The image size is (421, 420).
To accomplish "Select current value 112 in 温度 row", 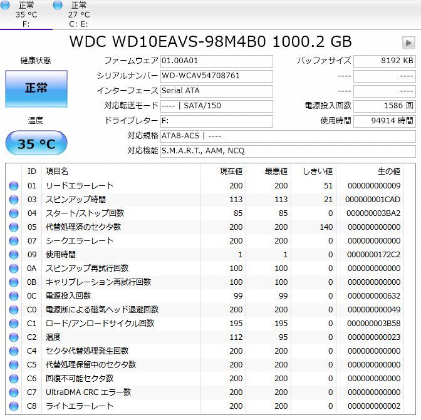I will coord(236,337).
